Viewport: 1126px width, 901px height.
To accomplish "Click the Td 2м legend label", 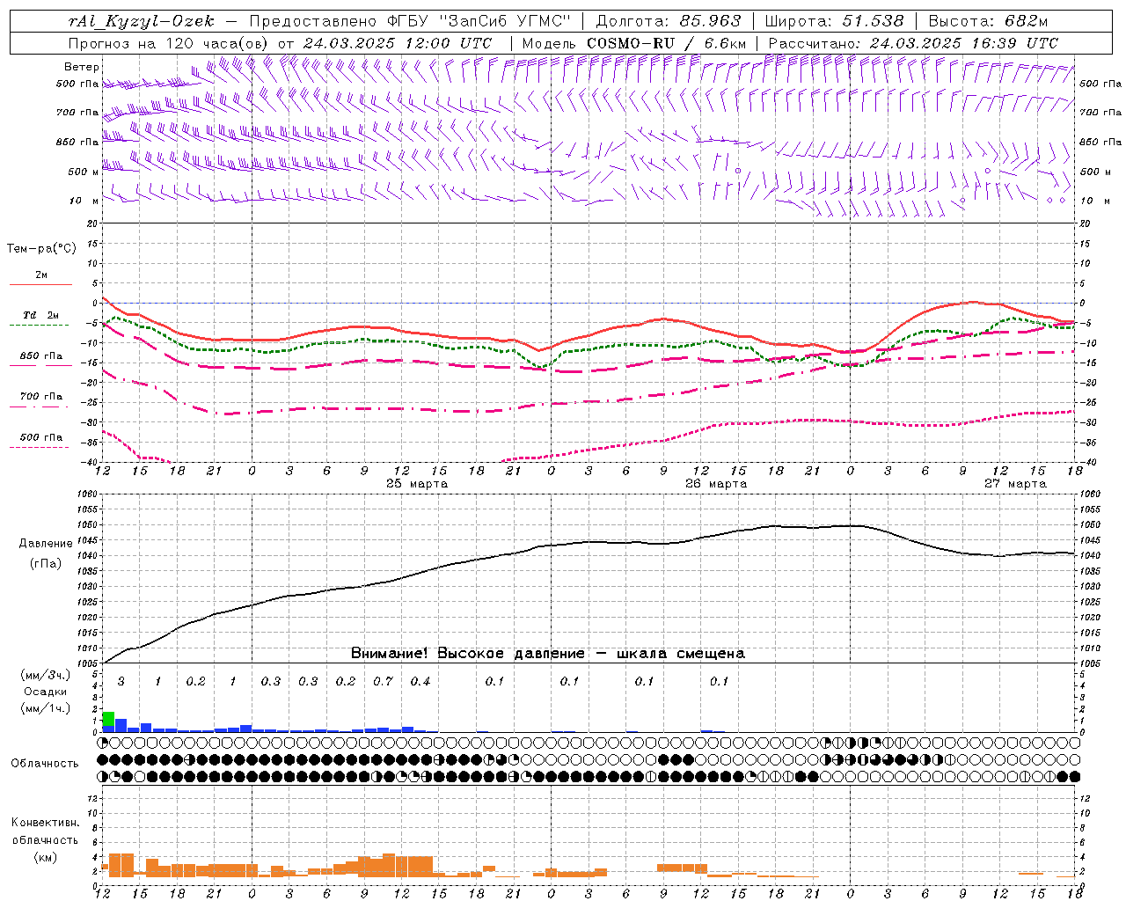I will click(40, 315).
